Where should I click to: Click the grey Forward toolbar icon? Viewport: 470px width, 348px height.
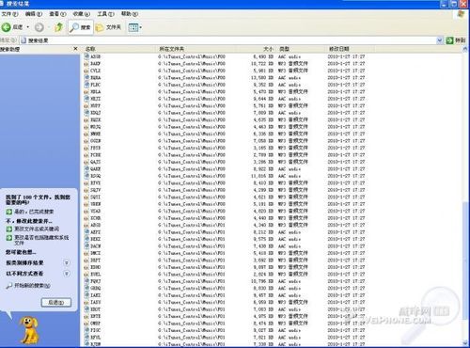tap(39, 27)
